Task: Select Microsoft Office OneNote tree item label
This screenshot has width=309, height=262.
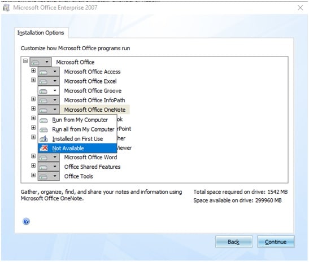Action: coord(95,110)
